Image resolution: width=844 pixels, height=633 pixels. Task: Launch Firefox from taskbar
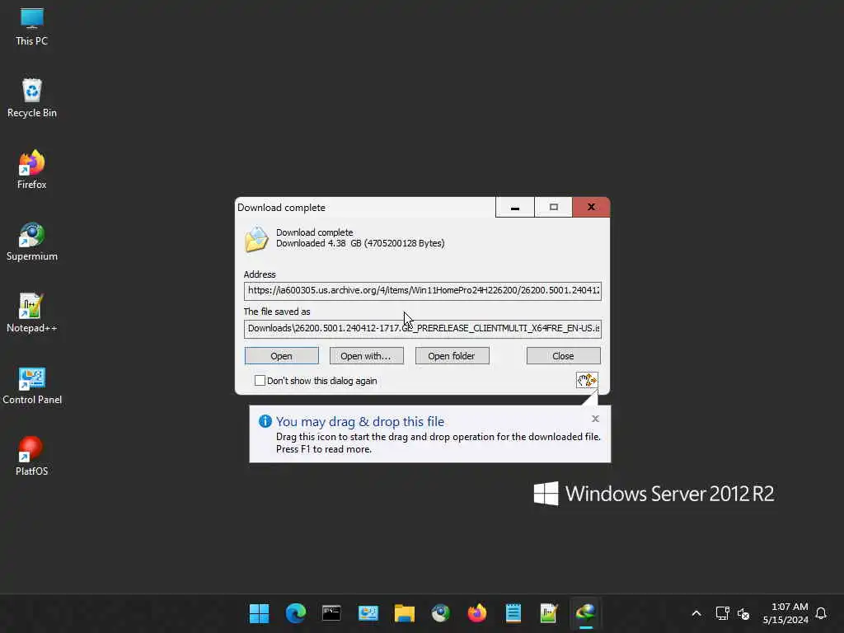(477, 613)
